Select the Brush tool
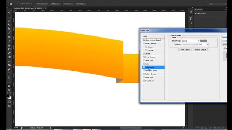This screenshot has height=130, width=232. coord(9,41)
